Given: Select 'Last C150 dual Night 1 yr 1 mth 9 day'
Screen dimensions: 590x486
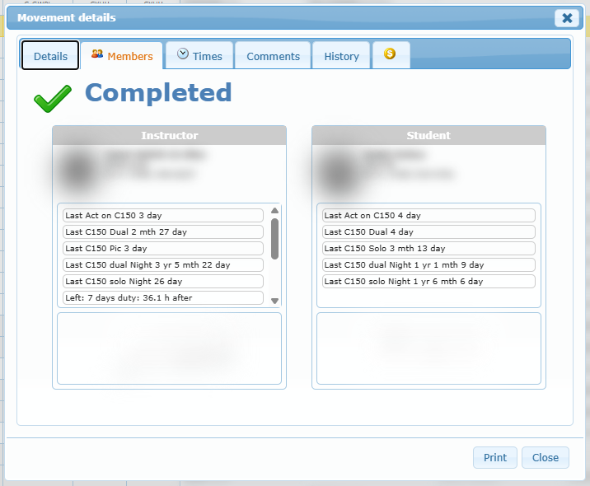Looking at the screenshot, I should [x=428, y=265].
